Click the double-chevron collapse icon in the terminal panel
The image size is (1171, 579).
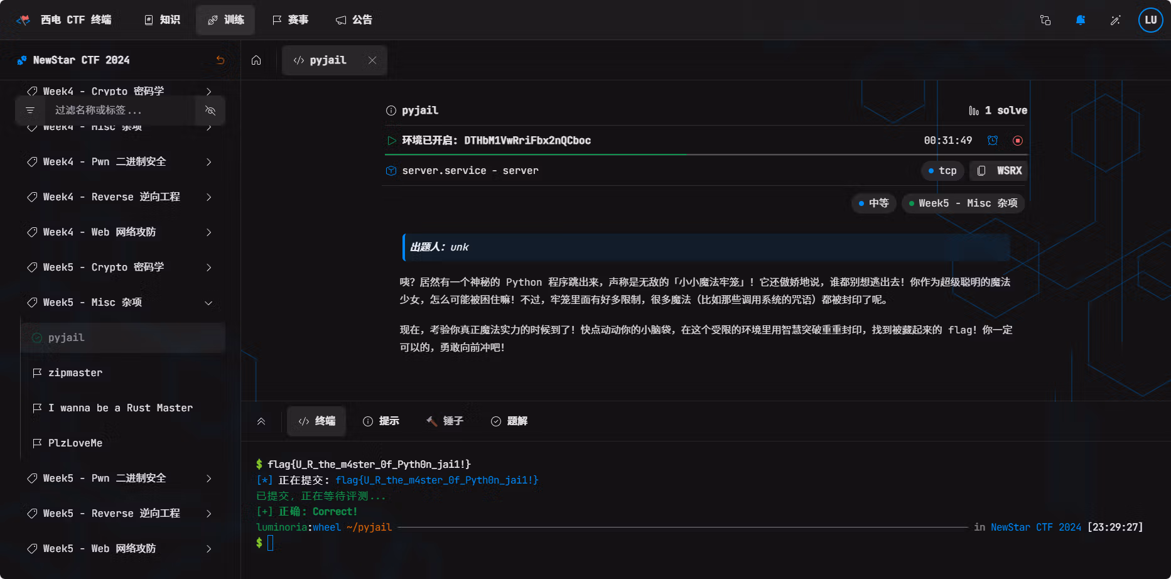tap(261, 421)
